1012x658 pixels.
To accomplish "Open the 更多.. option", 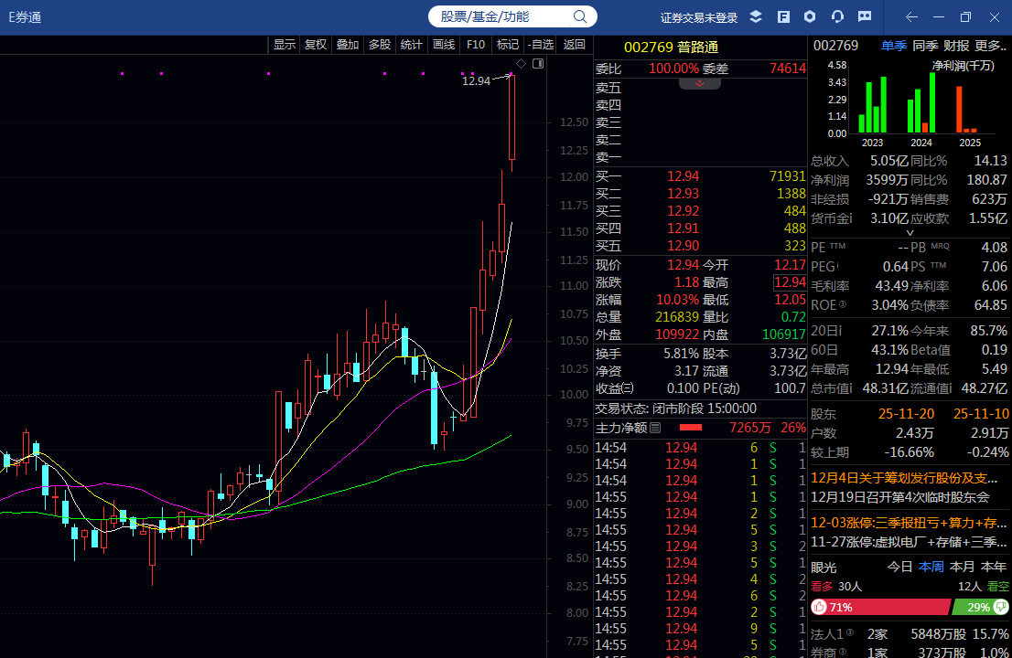I will pos(990,46).
